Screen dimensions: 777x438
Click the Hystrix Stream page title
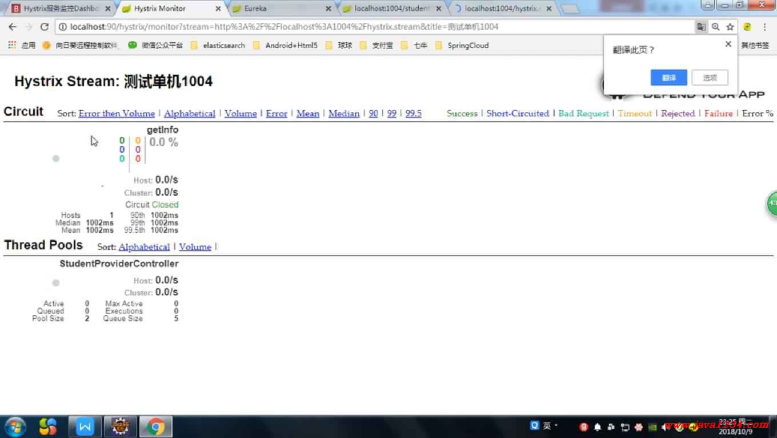(x=114, y=82)
